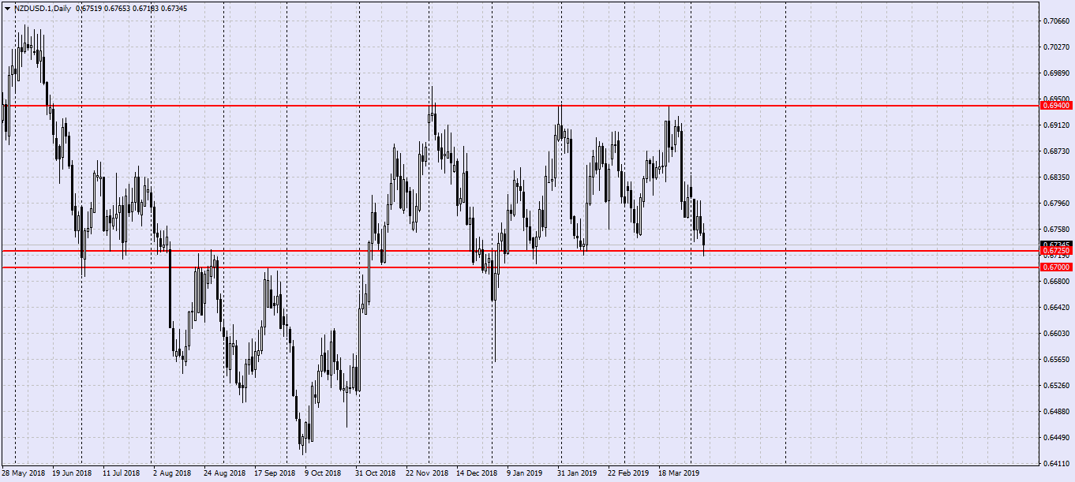Click the 0.64880 value on price scale
1075x482 pixels.
point(1056,412)
